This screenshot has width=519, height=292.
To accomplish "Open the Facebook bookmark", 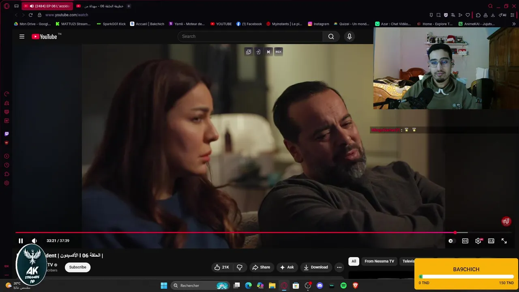I will (249, 24).
